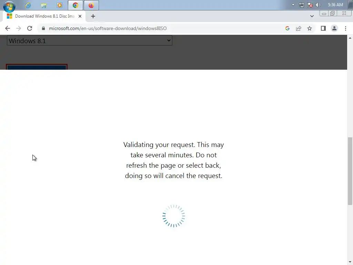
Task: Click the loading spinner
Action: pos(174,216)
